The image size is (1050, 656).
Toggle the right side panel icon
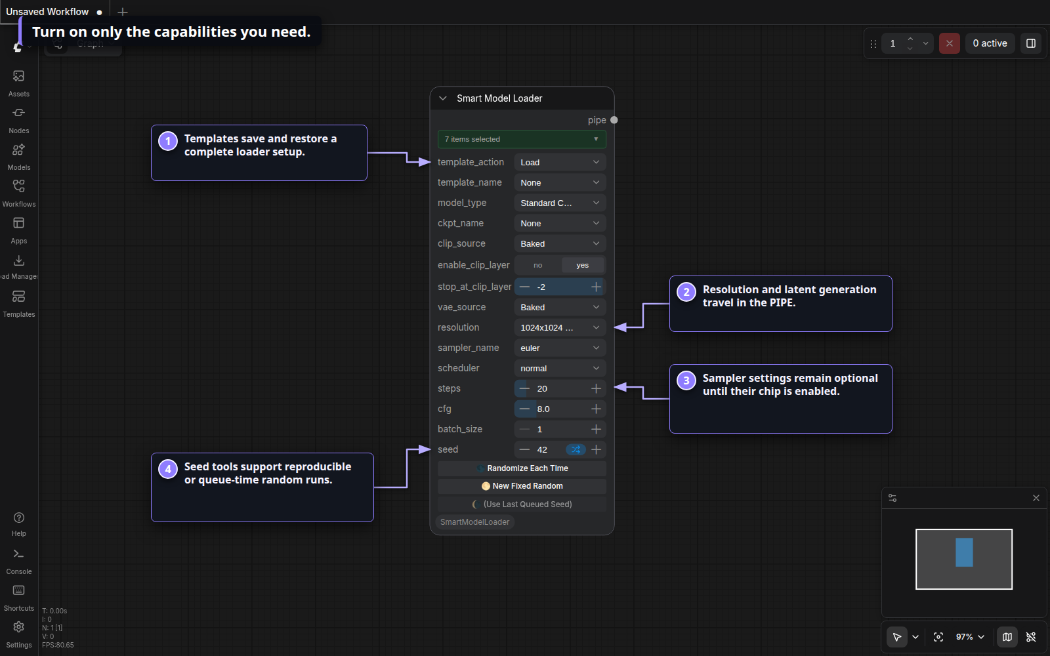(1031, 43)
